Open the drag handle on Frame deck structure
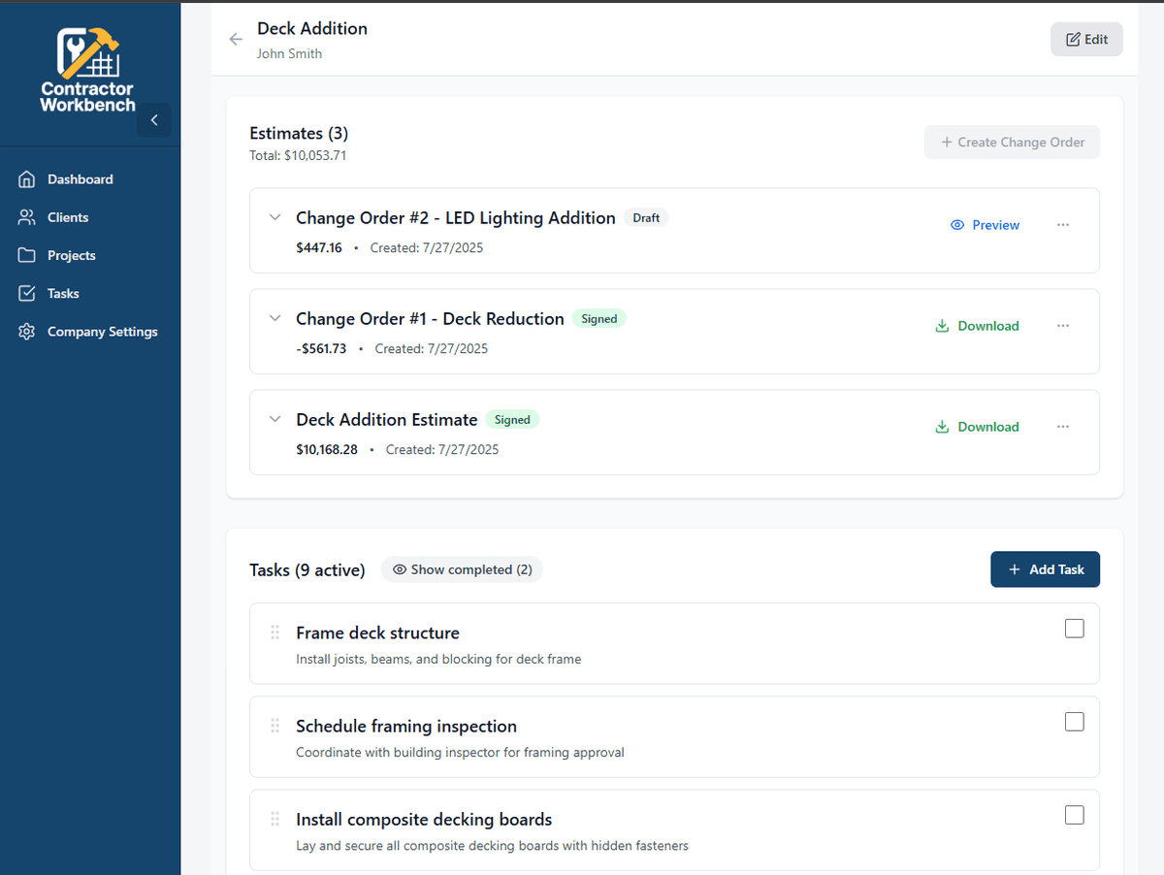The width and height of the screenshot is (1164, 875). click(x=275, y=632)
